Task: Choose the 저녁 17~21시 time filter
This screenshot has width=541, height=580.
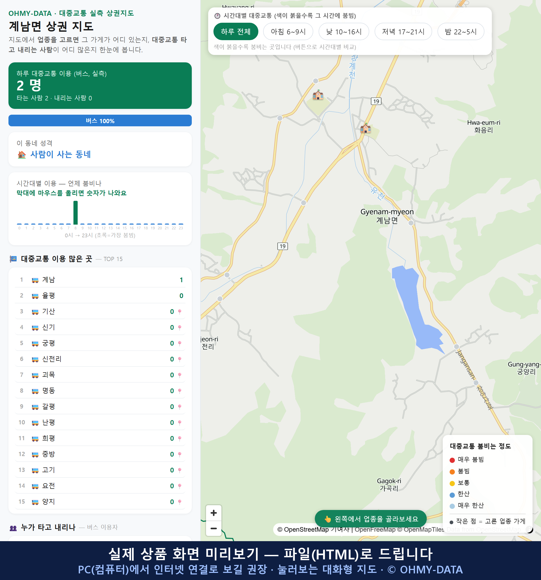Action: click(x=403, y=31)
